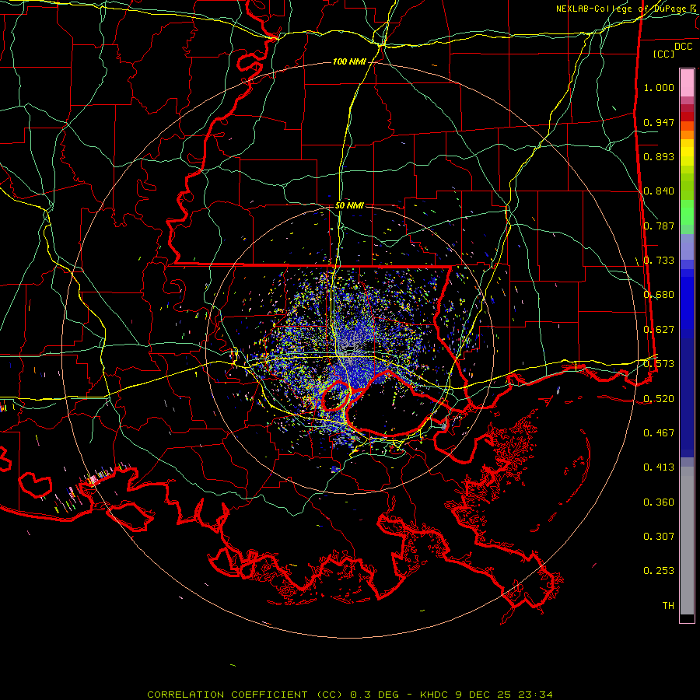Click the Correlation Coefficient caption at bottom
Viewport: 700px width, 700px height.
(x=350, y=695)
